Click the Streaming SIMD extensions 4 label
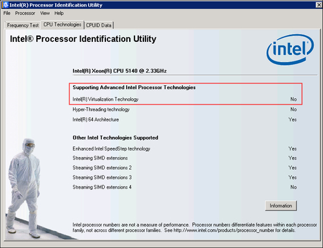 [102, 187]
